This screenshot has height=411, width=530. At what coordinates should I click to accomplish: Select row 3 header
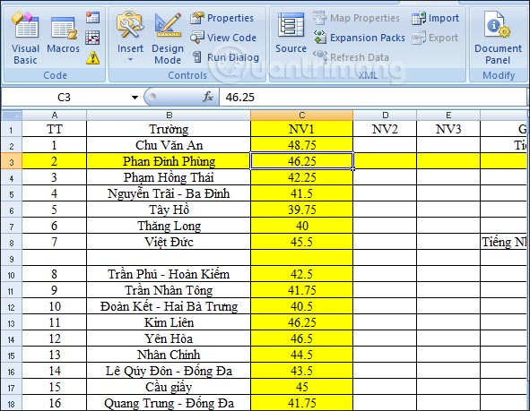pyautogui.click(x=12, y=162)
